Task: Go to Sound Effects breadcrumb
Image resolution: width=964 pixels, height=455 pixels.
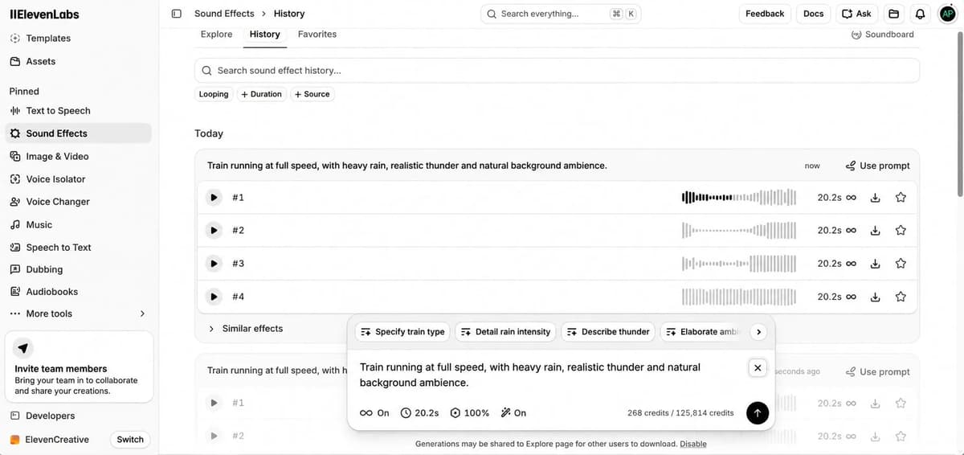Action: (x=224, y=14)
